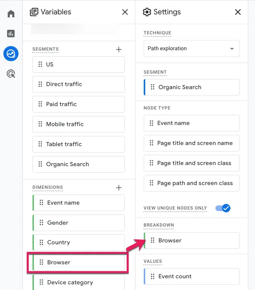
Task: Open the Advertising cursor-target icon
Action: tap(11, 74)
